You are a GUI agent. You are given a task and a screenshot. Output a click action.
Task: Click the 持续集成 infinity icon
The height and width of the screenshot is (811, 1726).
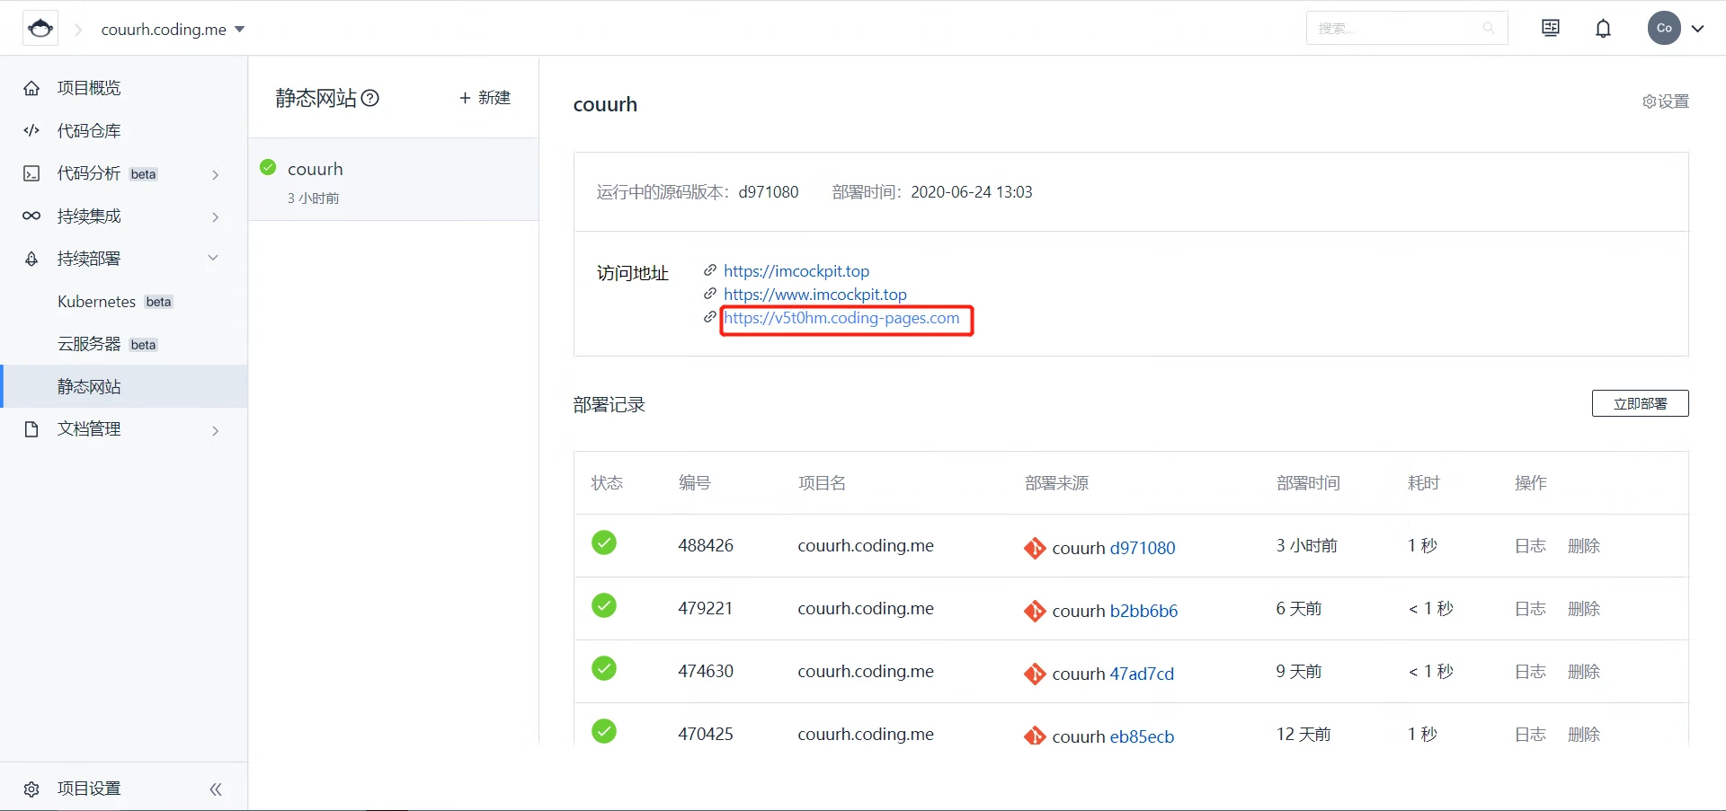31,216
